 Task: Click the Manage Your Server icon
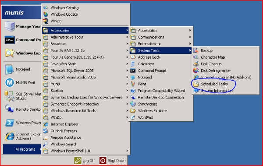pos(9,26)
